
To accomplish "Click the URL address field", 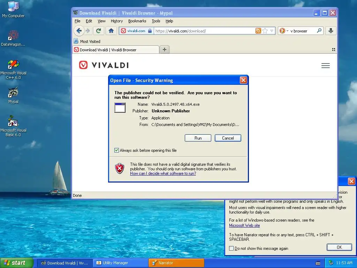I will [x=204, y=31].
